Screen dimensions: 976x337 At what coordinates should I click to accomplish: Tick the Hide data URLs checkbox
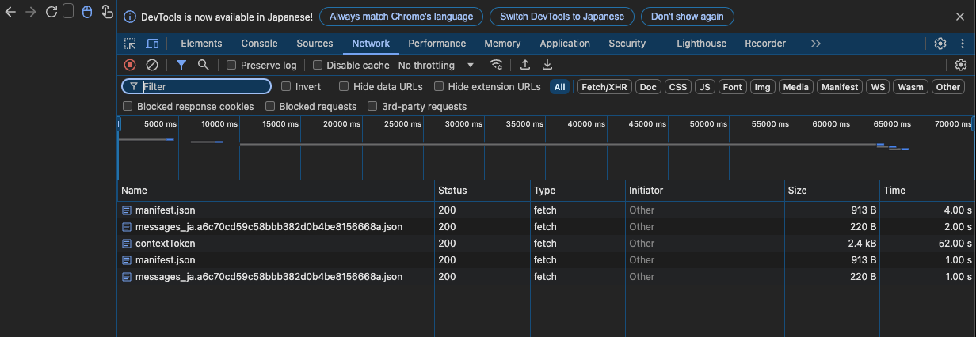click(x=344, y=87)
